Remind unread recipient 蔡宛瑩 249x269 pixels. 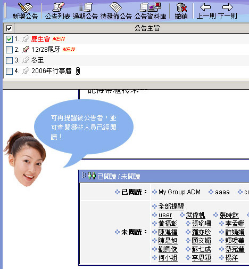[235, 249]
